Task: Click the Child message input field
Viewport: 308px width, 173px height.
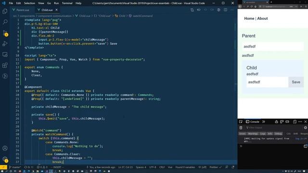Action: tap(268, 82)
